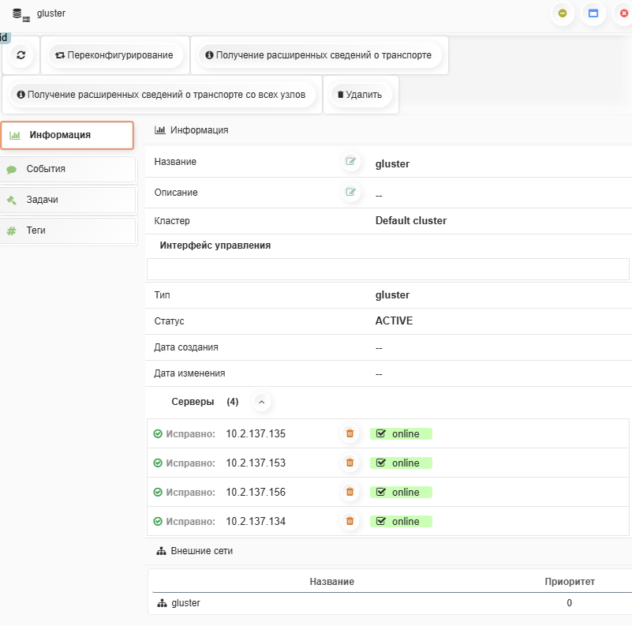Click the Переконфигурирование button
The height and width of the screenshot is (626, 632).
(114, 54)
